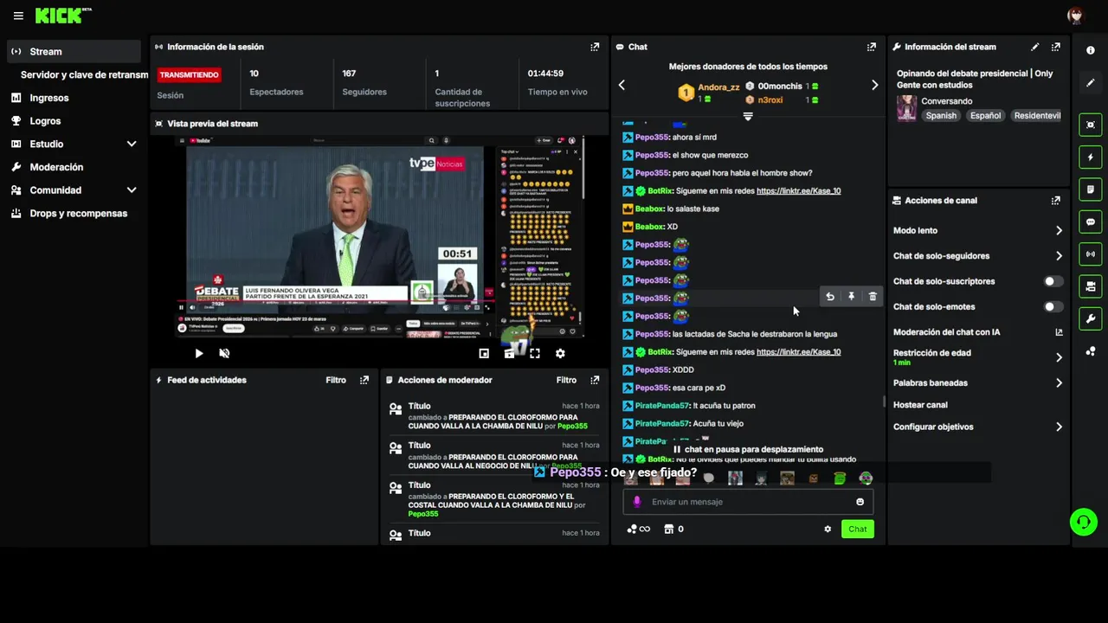Toggle the channel actions icon in right sidebar
This screenshot has height=623, width=1108.
click(x=1090, y=286)
